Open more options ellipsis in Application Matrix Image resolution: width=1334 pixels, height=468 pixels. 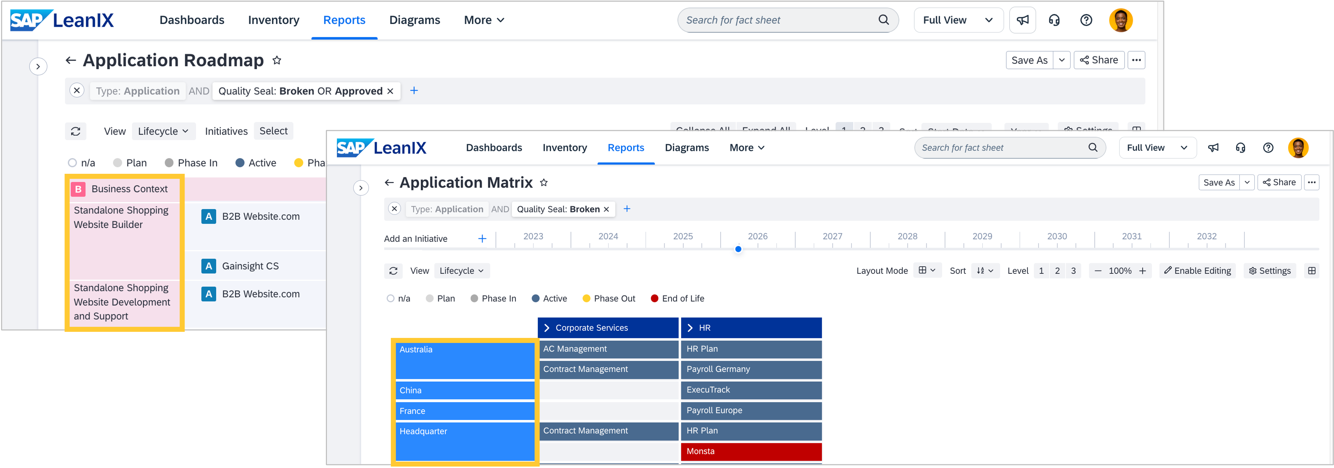(1311, 182)
